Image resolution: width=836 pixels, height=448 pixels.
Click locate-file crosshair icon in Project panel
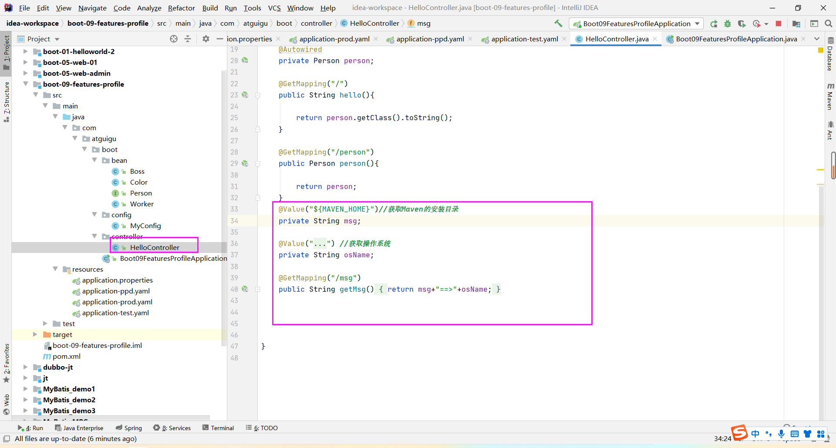click(x=174, y=39)
